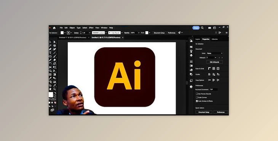Open the workspace switcher icon

214,28
